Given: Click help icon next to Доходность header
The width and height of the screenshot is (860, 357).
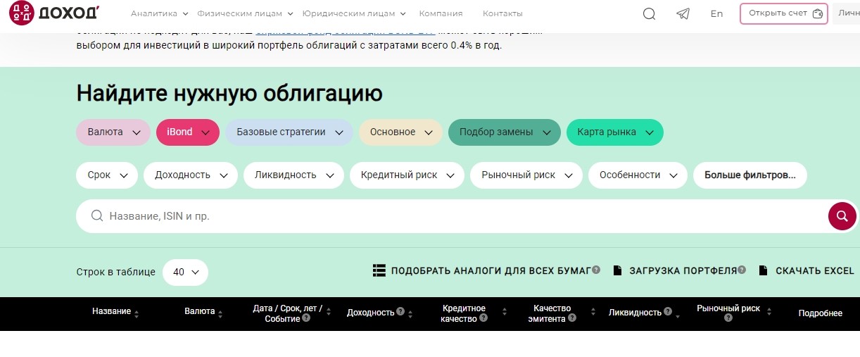Looking at the screenshot, I should pos(400,311).
